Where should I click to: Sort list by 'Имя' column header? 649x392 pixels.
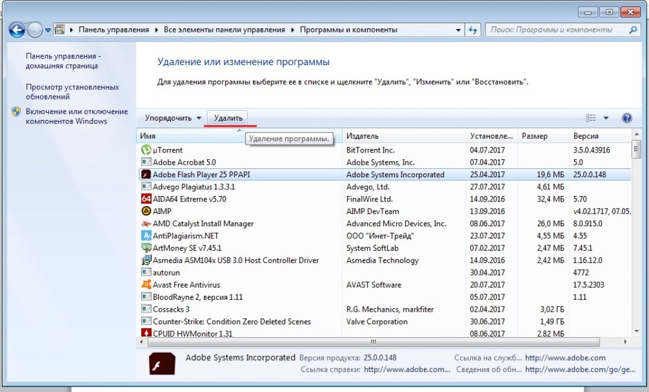coord(239,136)
